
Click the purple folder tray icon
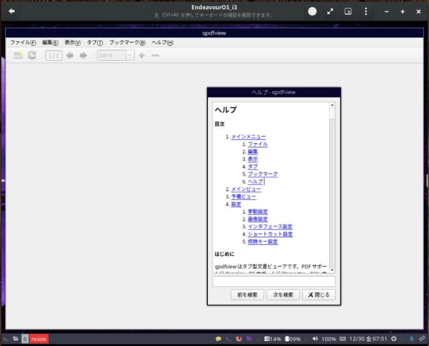[249, 339]
